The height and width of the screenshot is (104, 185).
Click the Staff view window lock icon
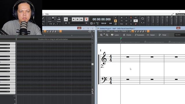[x=178, y=28]
